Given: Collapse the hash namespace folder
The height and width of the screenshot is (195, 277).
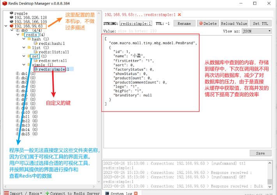Looking at the screenshot, I should pyautogui.click(x=24, y=39).
